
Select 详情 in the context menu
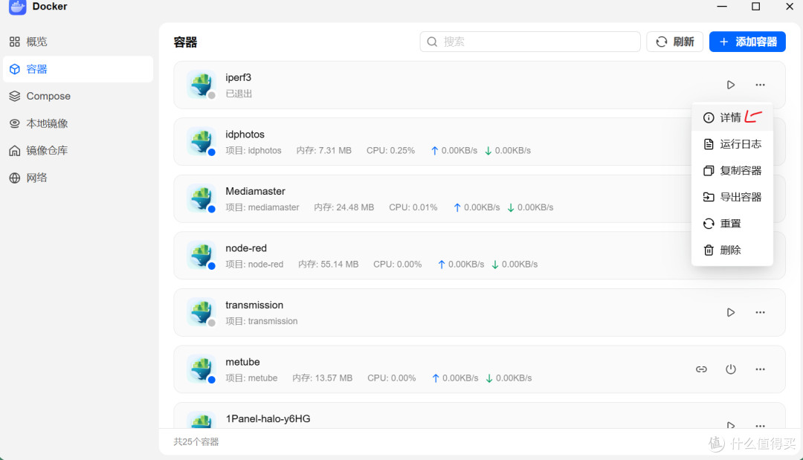(x=732, y=117)
